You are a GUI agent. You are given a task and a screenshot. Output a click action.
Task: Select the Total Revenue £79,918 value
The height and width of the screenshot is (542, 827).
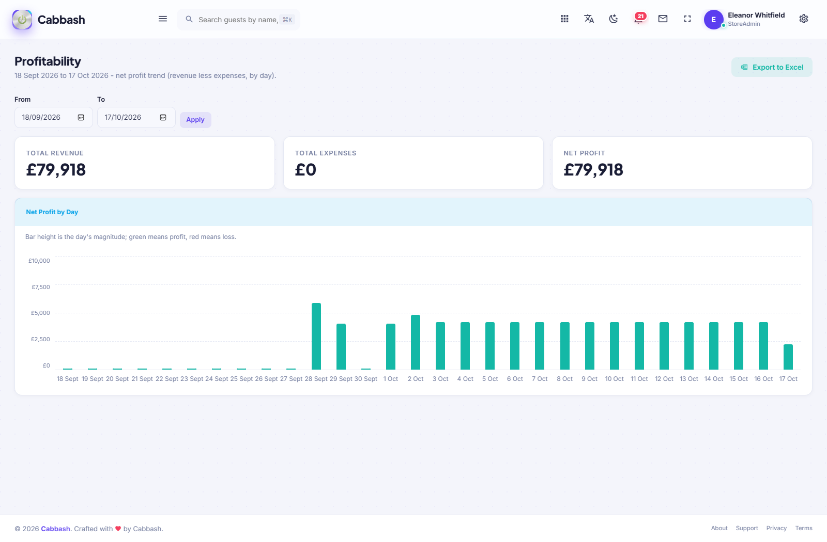[56, 170]
